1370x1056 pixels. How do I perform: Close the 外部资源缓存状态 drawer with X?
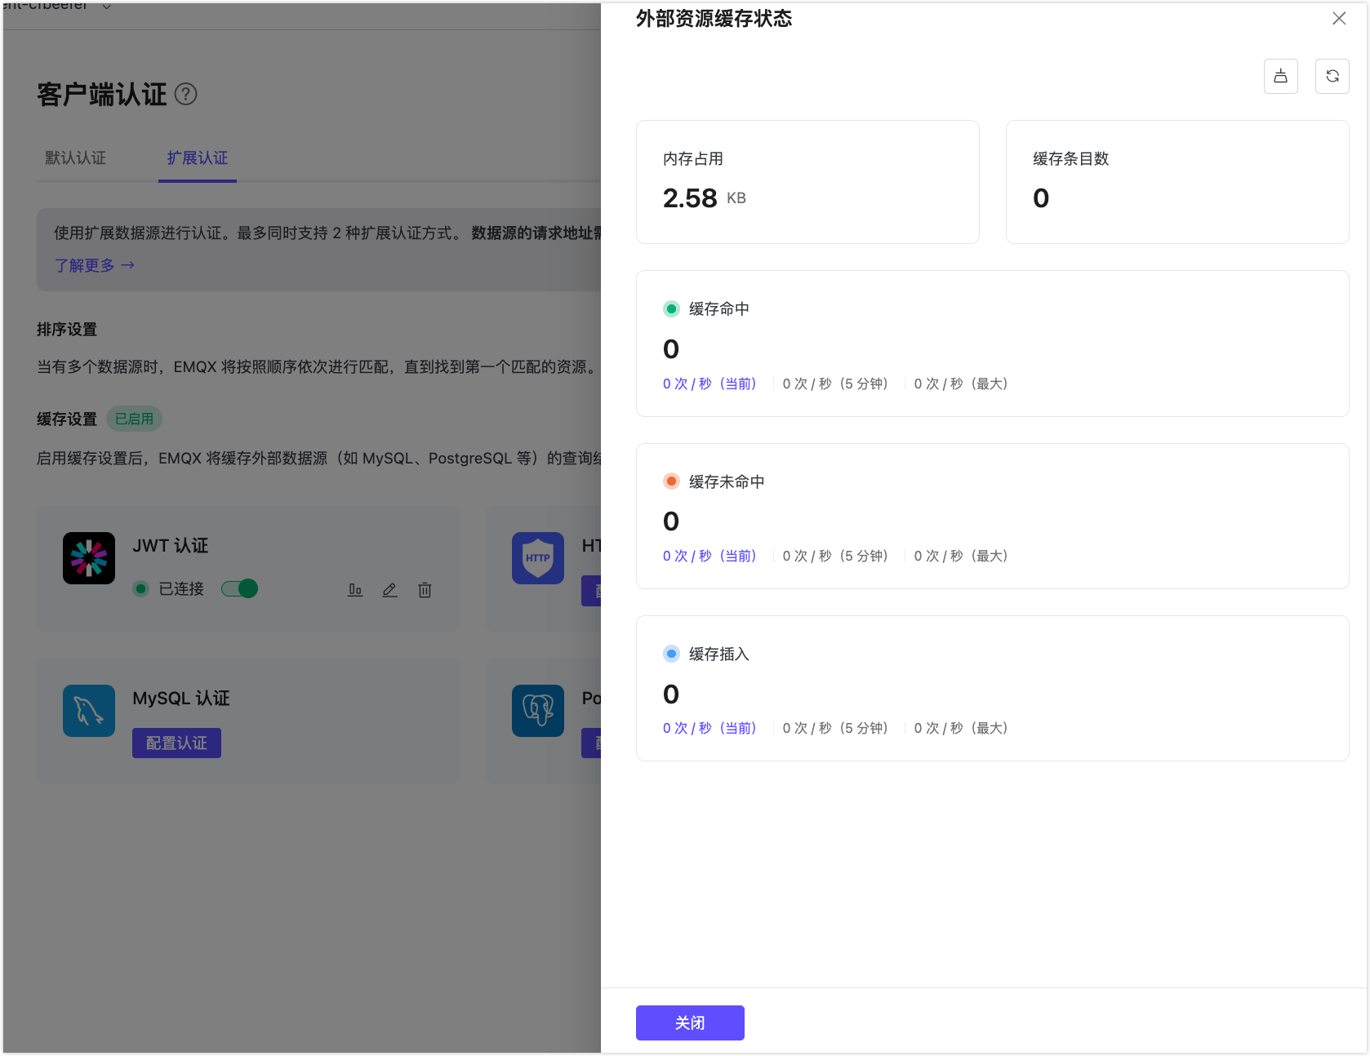click(x=1339, y=18)
